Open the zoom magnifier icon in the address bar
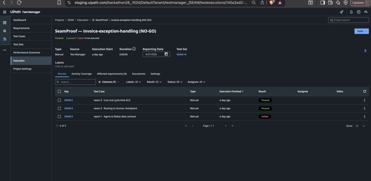This screenshot has height=181, width=371. click(x=254, y=3)
